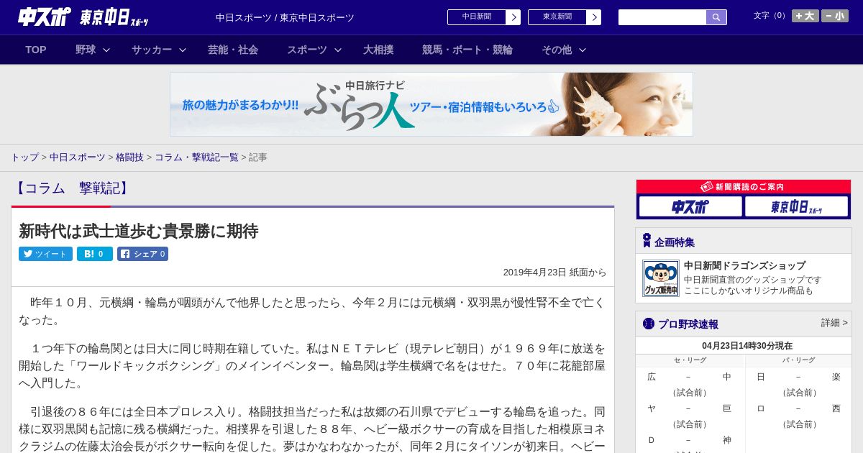Click the Hatena bookmark B! button
This screenshot has height=453, width=863.
pyautogui.click(x=95, y=254)
